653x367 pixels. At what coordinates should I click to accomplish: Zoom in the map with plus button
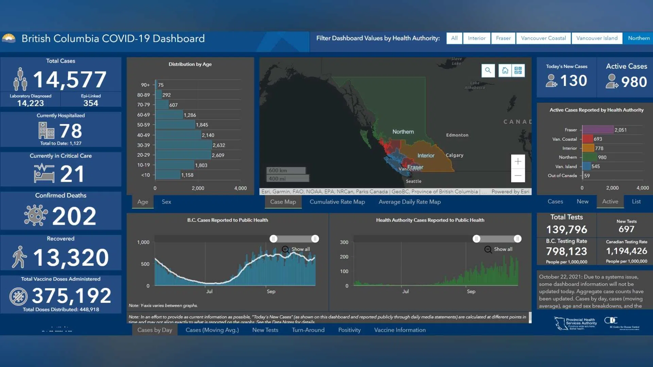pyautogui.click(x=518, y=161)
